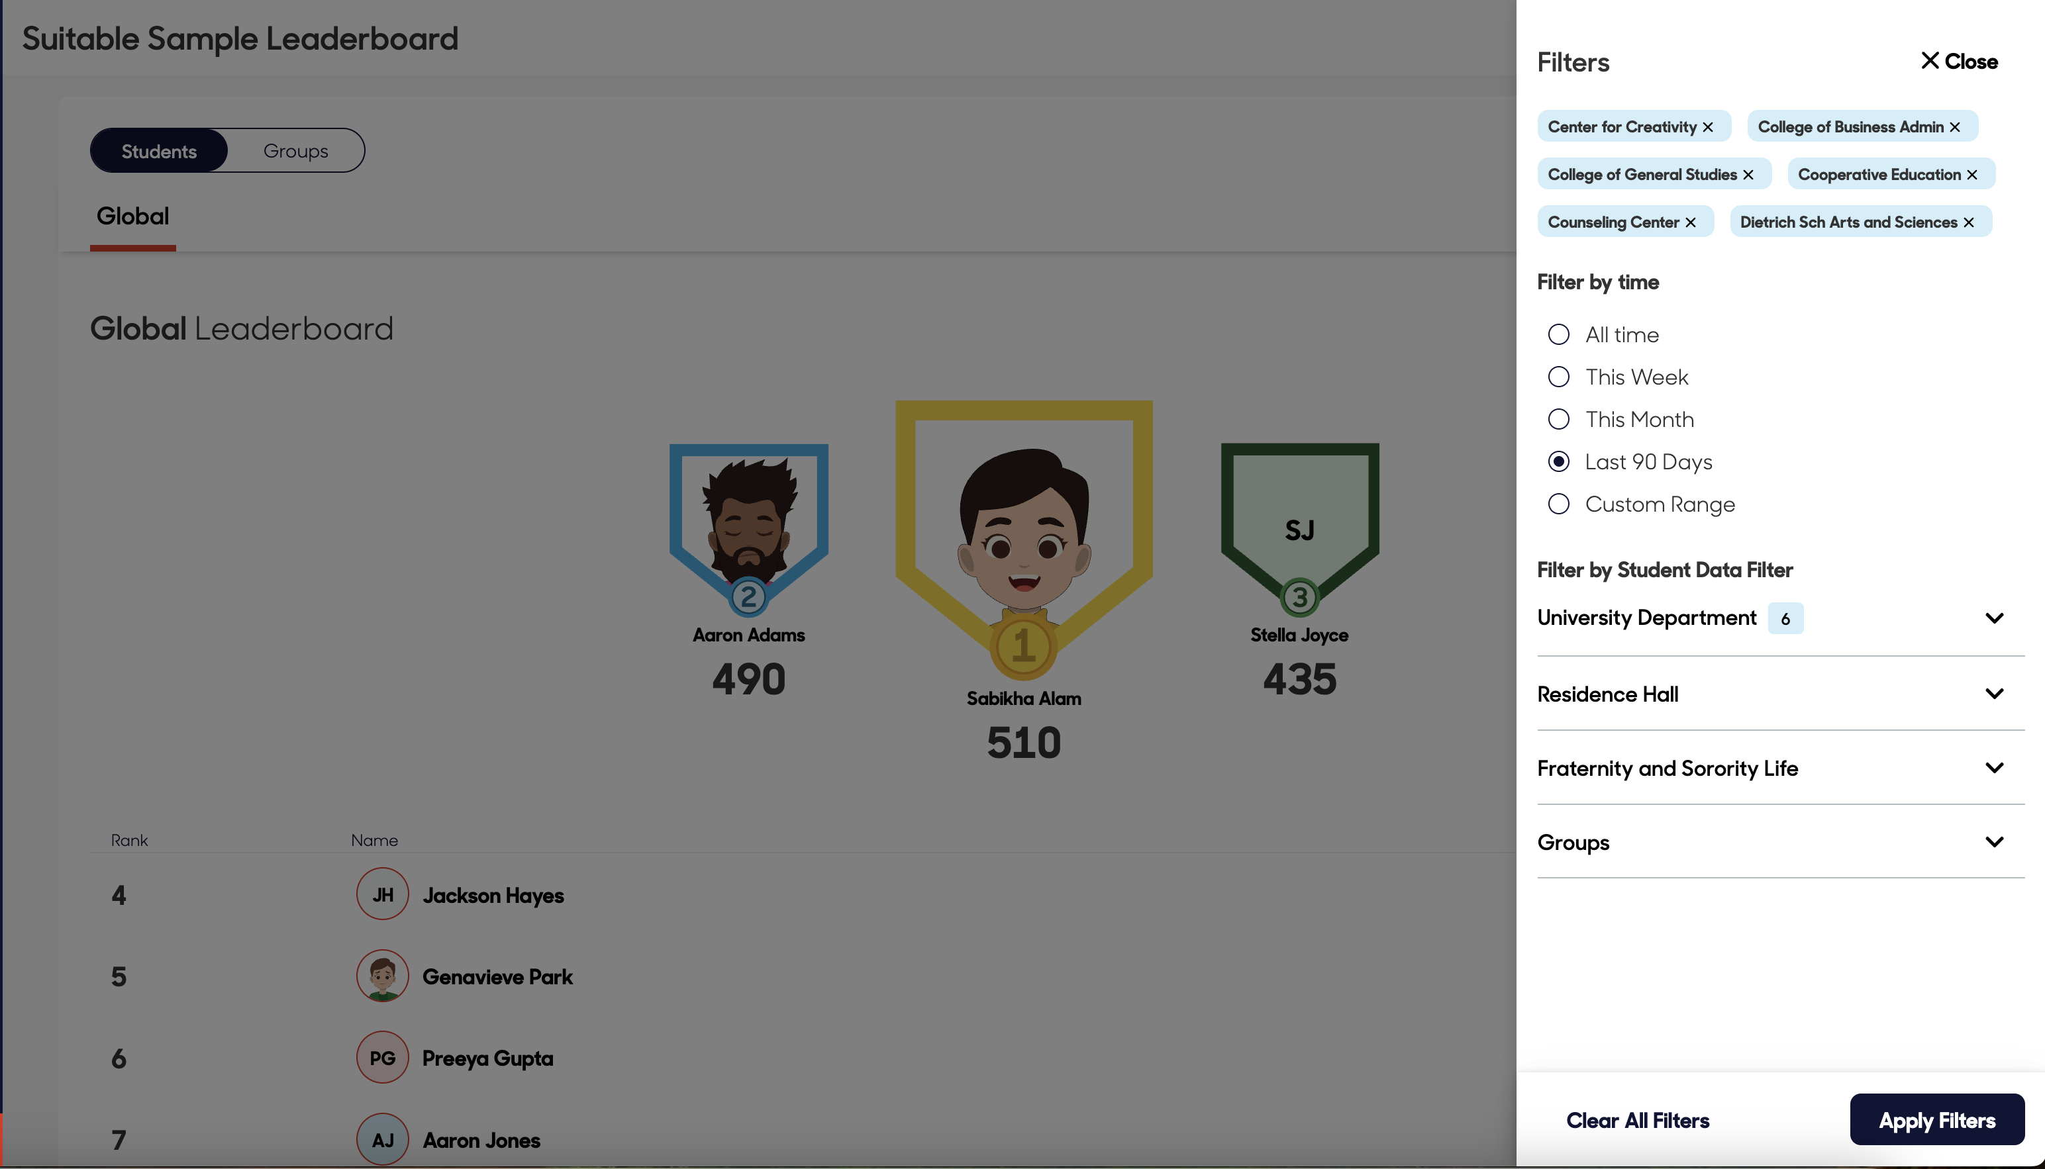This screenshot has width=2045, height=1169.
Task: Remove the College of Business Admin chip
Action: click(1955, 127)
